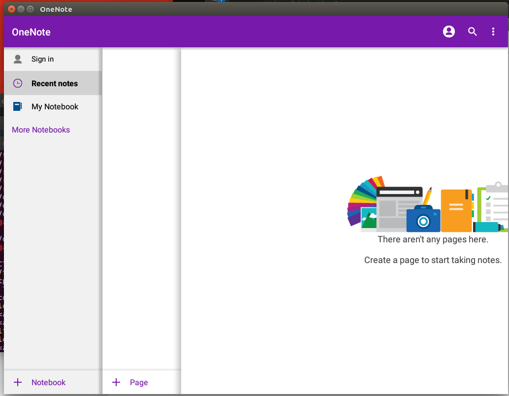This screenshot has width=509, height=396.
Task: Maximize the OneNote window
Action: [30, 9]
